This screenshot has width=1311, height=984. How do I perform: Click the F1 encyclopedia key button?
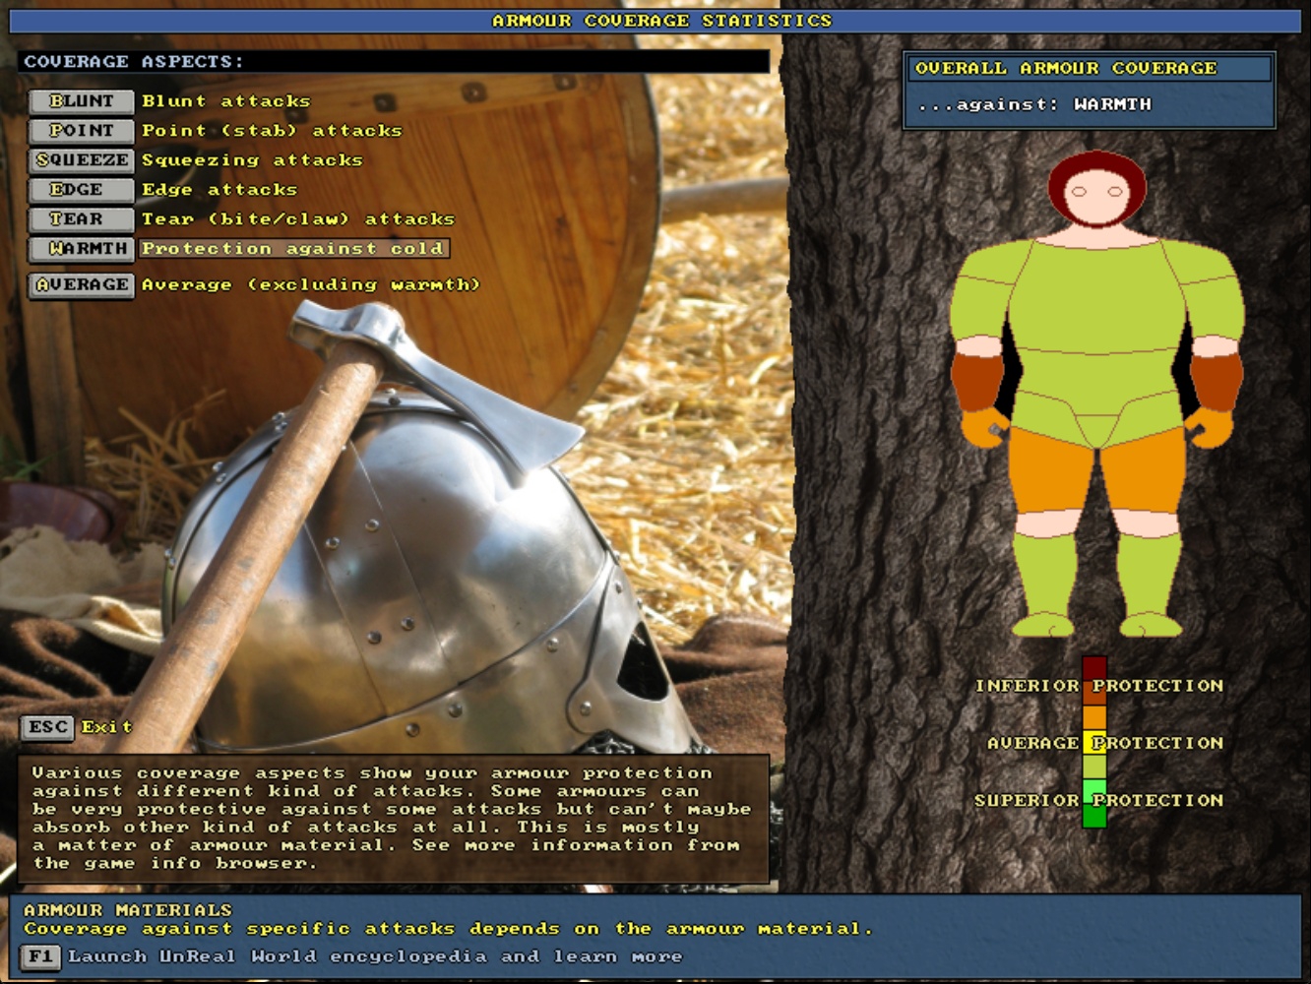click(x=40, y=956)
